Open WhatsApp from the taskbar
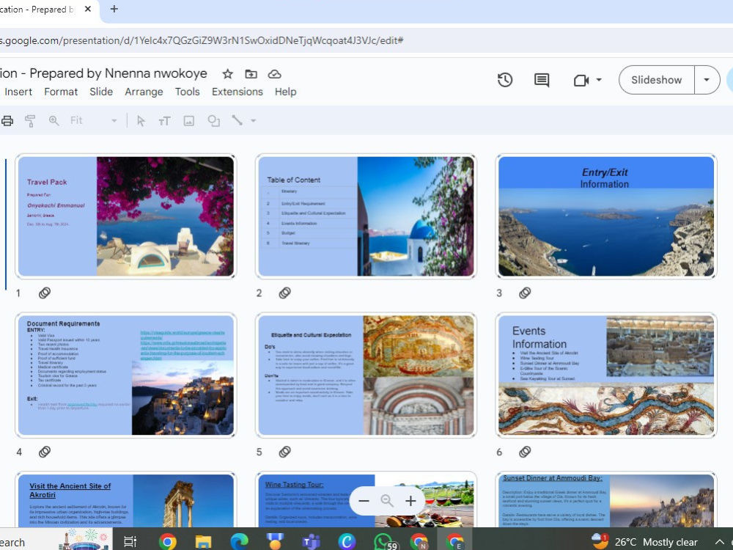Image resolution: width=733 pixels, height=550 pixels. click(x=383, y=542)
